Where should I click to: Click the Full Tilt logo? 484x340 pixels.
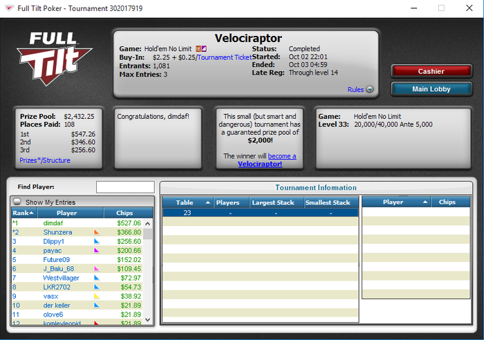[x=55, y=59]
